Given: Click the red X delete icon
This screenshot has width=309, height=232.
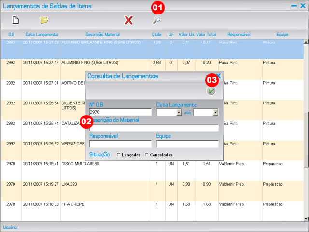Looking at the screenshot, I should pyautogui.click(x=128, y=20).
